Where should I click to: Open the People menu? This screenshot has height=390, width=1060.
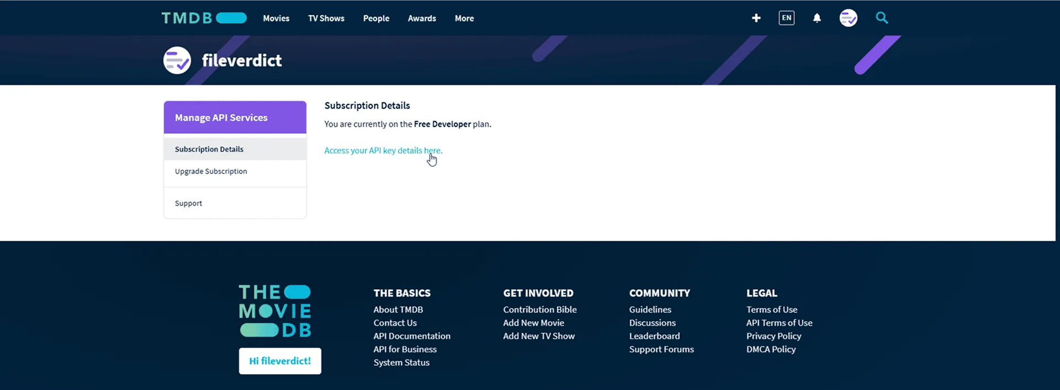[376, 18]
